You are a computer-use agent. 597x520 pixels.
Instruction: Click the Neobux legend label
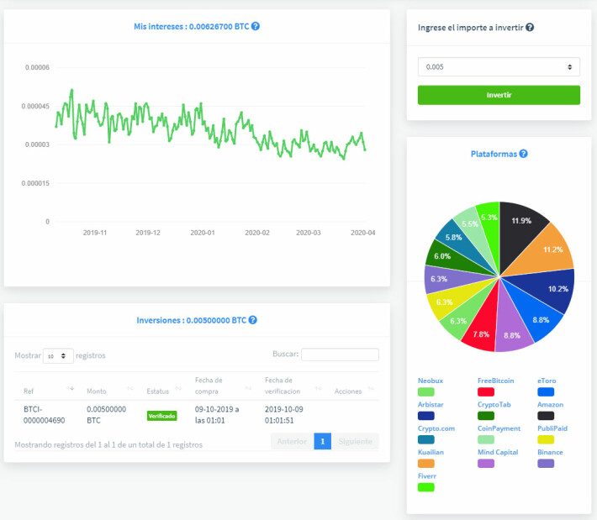pos(431,381)
